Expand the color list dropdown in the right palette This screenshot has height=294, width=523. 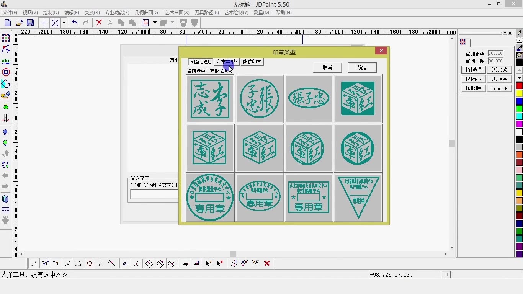click(519, 78)
